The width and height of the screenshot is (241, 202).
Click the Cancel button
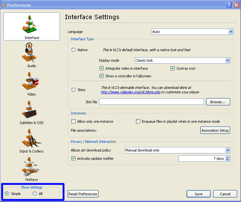coord(225,194)
